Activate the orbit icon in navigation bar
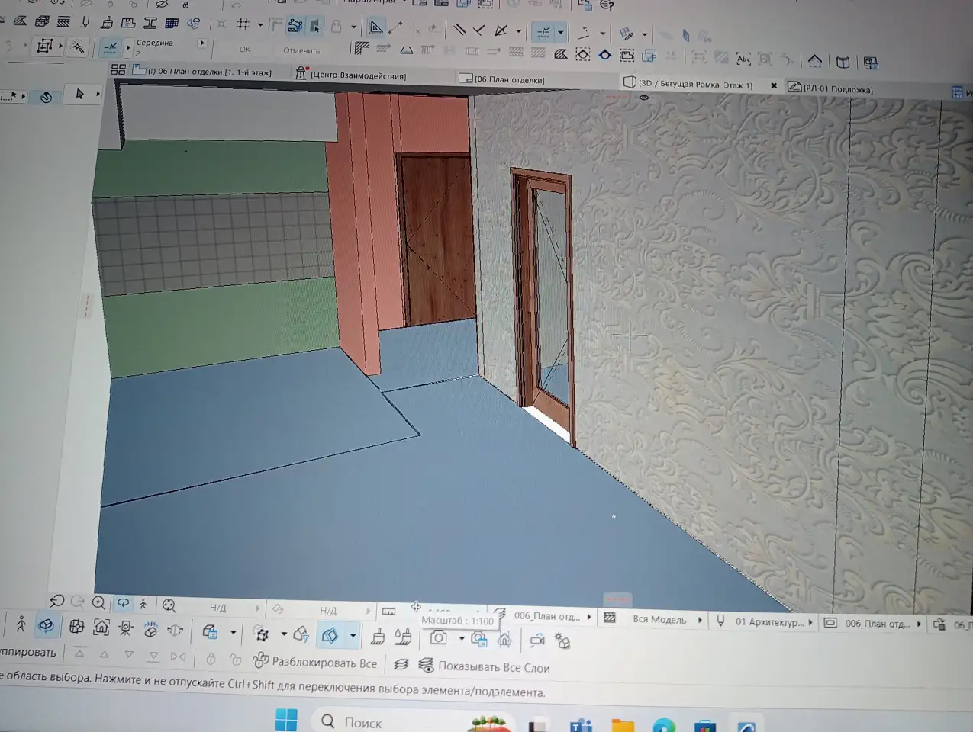Screen dimensions: 973x732 point(123,604)
